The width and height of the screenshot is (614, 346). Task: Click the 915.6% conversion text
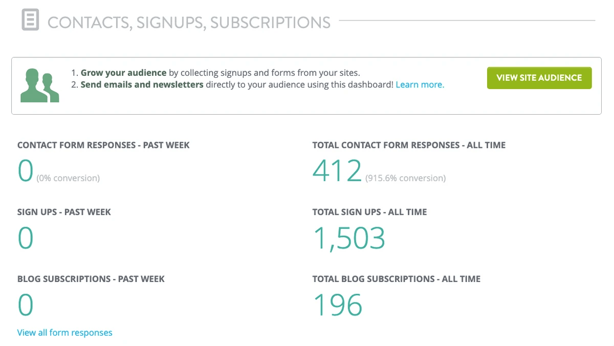tap(406, 178)
